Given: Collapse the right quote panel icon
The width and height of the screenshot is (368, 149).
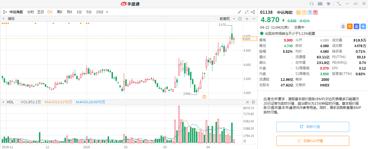Looking at the screenshot, I should 253,12.
